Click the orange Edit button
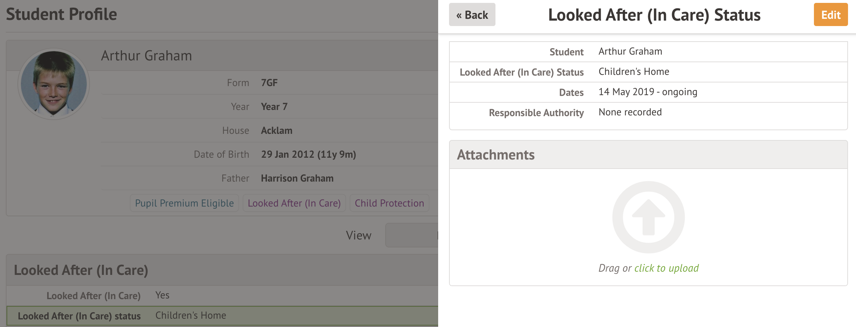The image size is (856, 327). pyautogui.click(x=830, y=15)
